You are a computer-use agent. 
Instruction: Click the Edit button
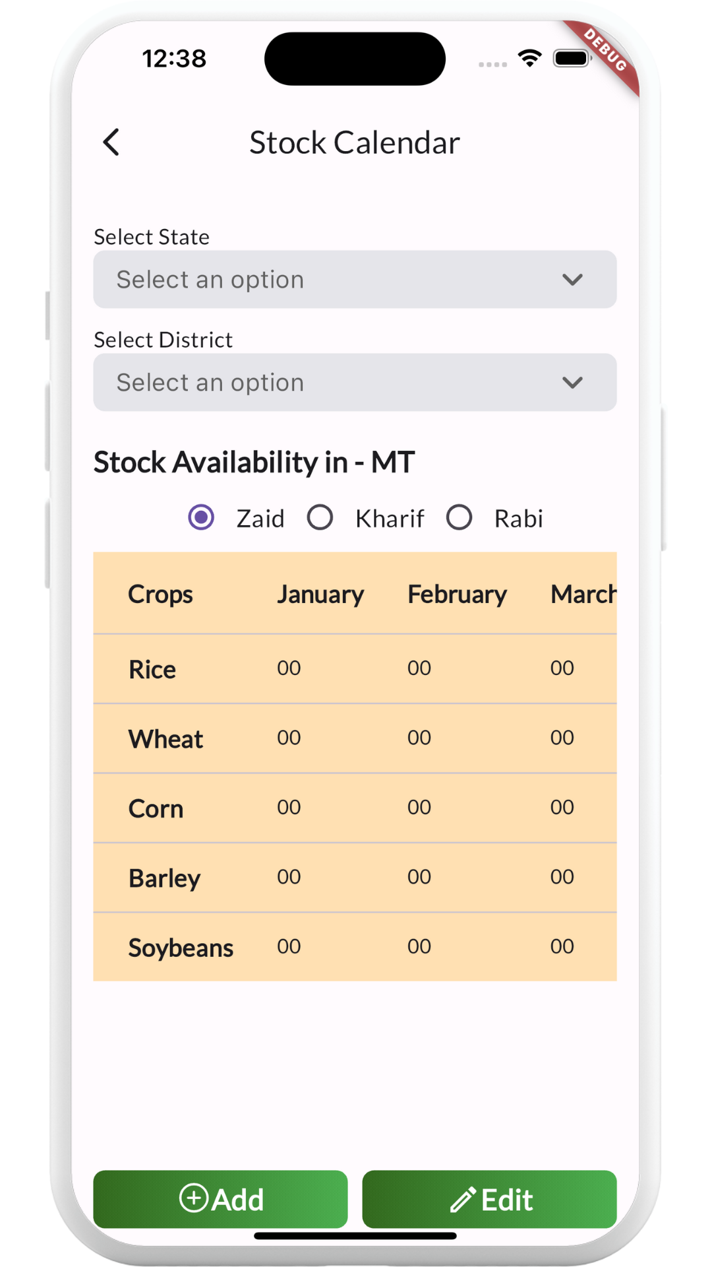(x=489, y=1199)
